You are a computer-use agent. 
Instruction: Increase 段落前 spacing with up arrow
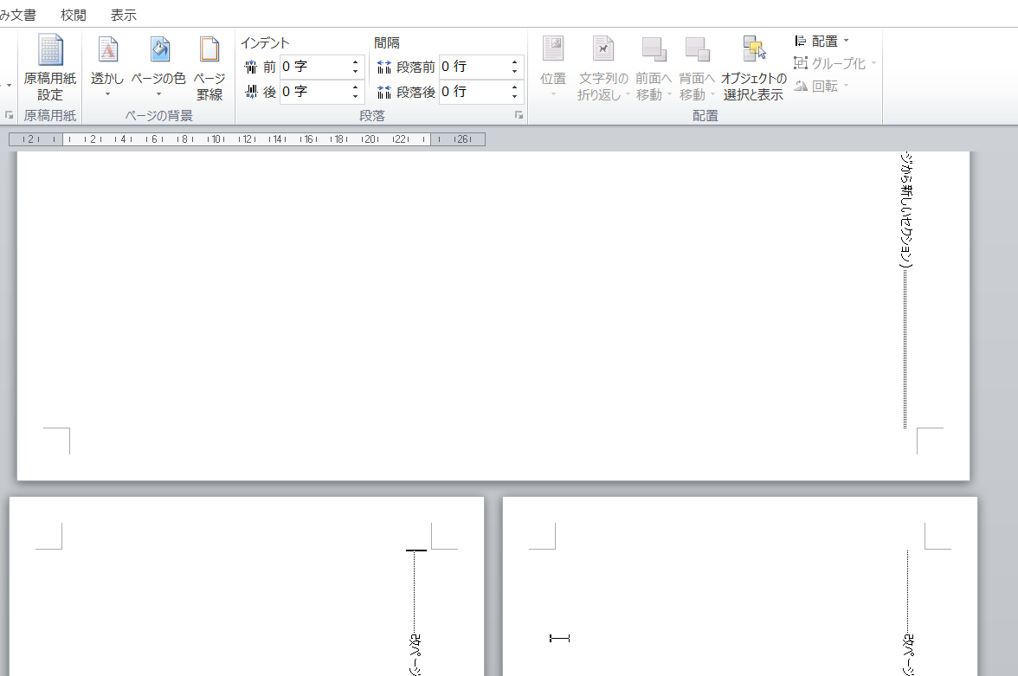pyautogui.click(x=514, y=61)
